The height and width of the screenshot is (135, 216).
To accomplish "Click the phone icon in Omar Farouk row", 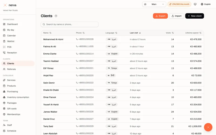I will (77, 97).
